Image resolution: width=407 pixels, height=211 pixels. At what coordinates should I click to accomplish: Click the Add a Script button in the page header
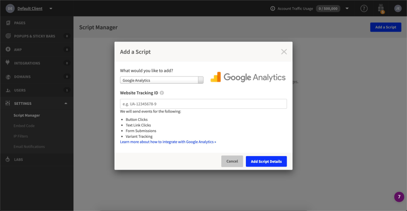[385, 27]
